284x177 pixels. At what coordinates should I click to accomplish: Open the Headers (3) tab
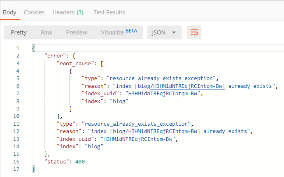(x=68, y=12)
